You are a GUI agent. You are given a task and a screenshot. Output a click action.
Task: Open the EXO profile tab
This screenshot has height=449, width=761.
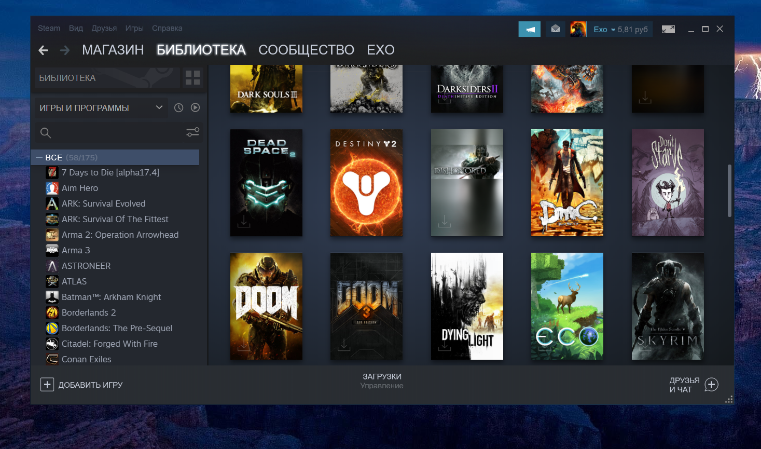(x=381, y=50)
